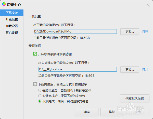Open the toolbox install directory via 打开 link
The width and height of the screenshot is (153, 119).
145,70
